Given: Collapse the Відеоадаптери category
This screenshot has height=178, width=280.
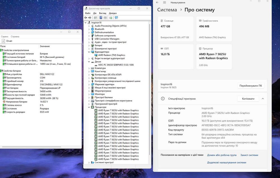Looking at the screenshot, I should [x=89, y=52].
